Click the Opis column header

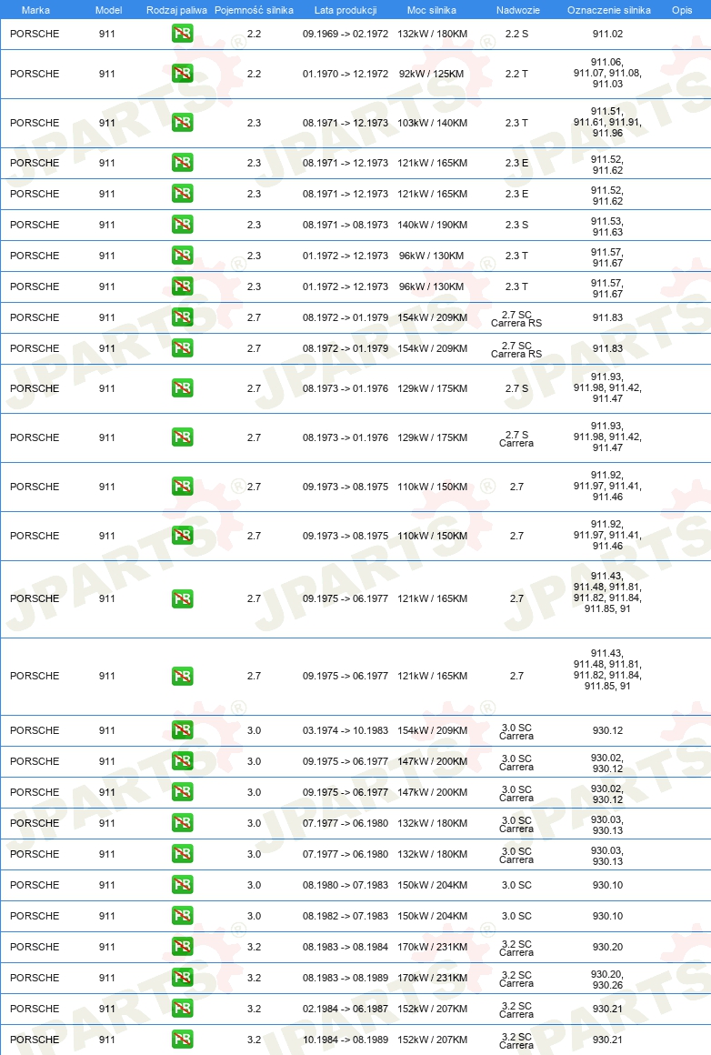682,10
